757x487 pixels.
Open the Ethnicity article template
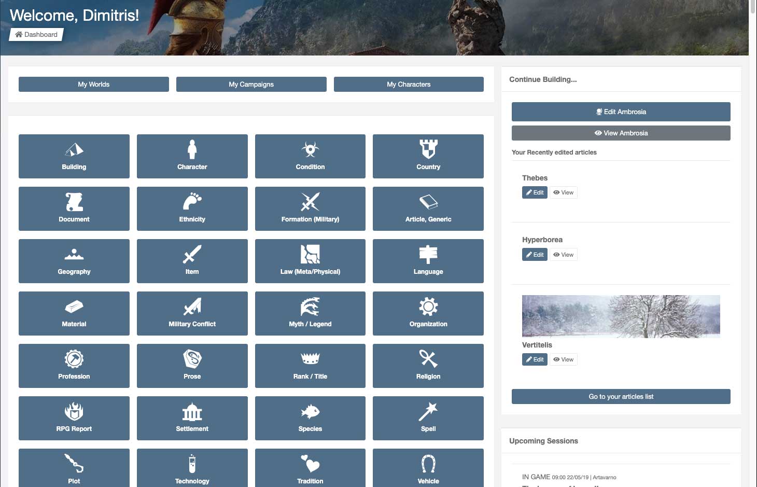(x=192, y=208)
